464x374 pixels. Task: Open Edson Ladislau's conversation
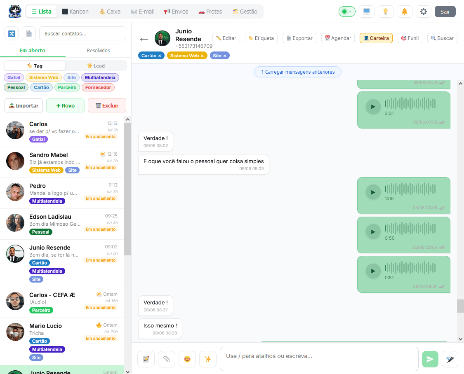click(x=62, y=224)
